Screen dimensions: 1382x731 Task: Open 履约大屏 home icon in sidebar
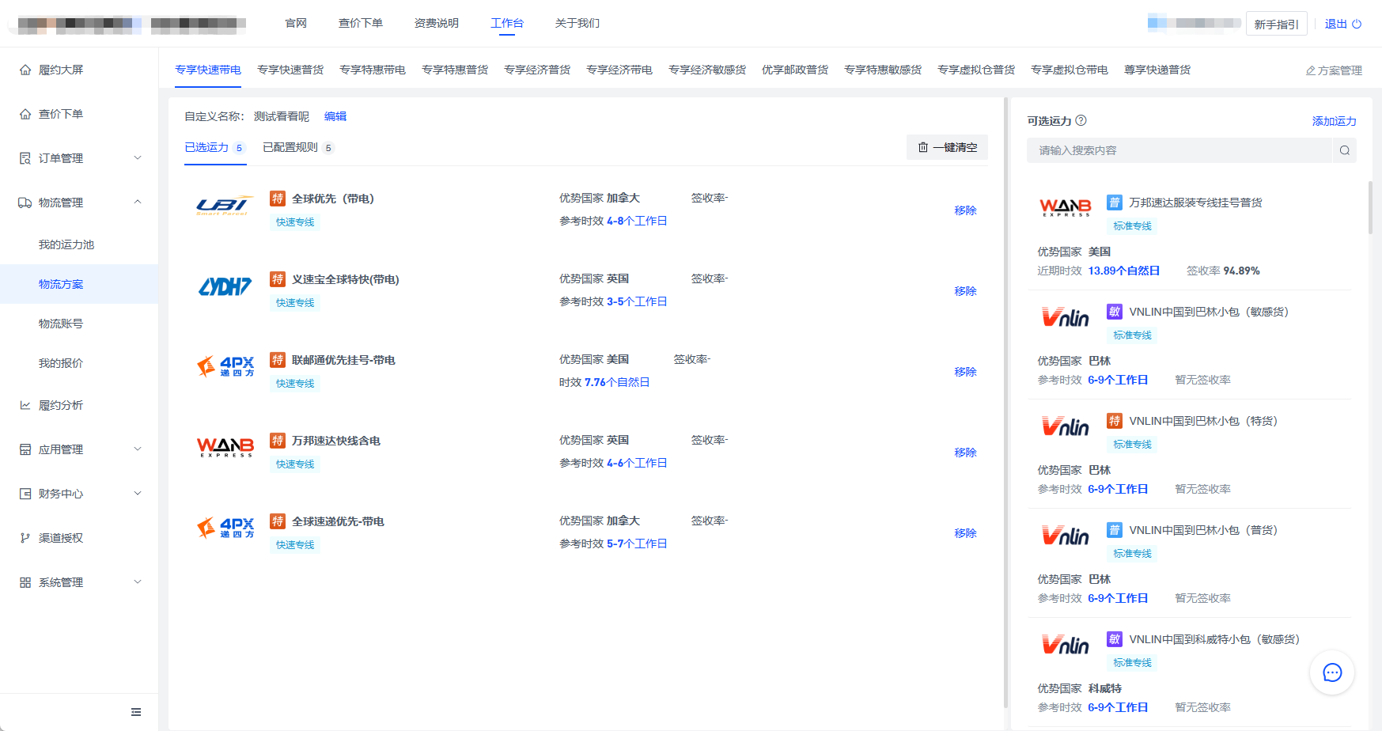coord(25,70)
